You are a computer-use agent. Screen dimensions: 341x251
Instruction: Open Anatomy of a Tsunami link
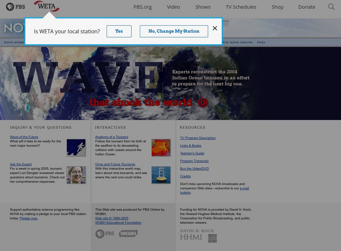(x=112, y=137)
